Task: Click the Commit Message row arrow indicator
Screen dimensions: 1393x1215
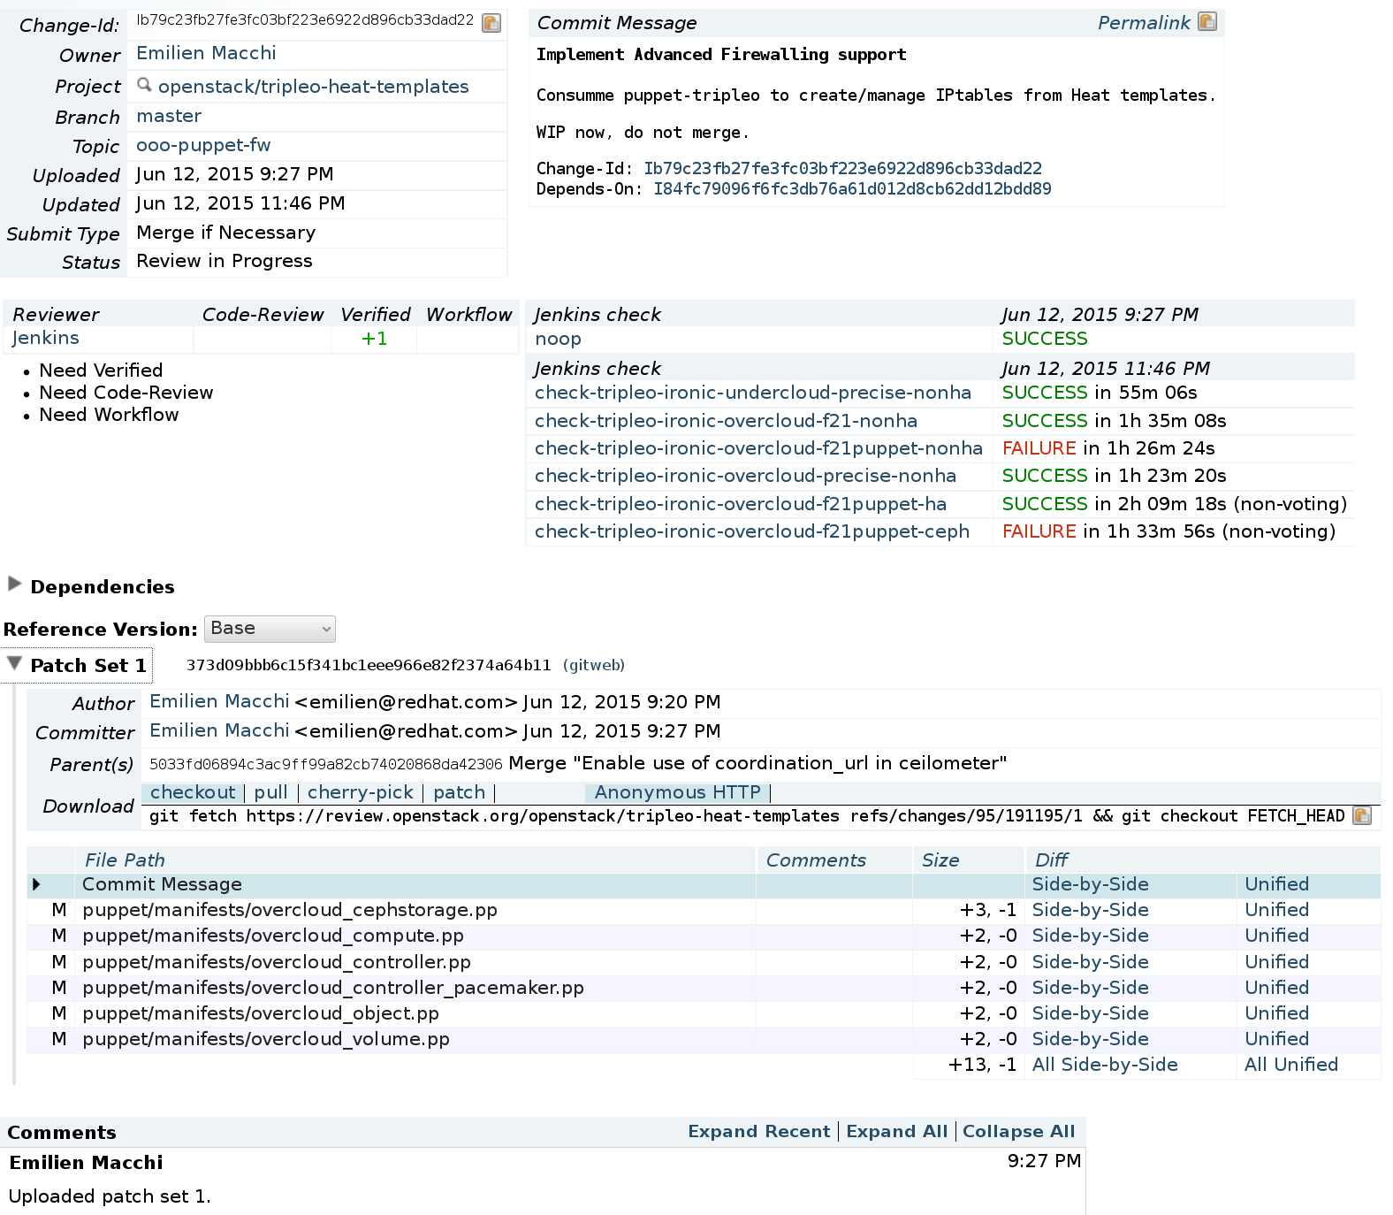Action: (x=36, y=884)
